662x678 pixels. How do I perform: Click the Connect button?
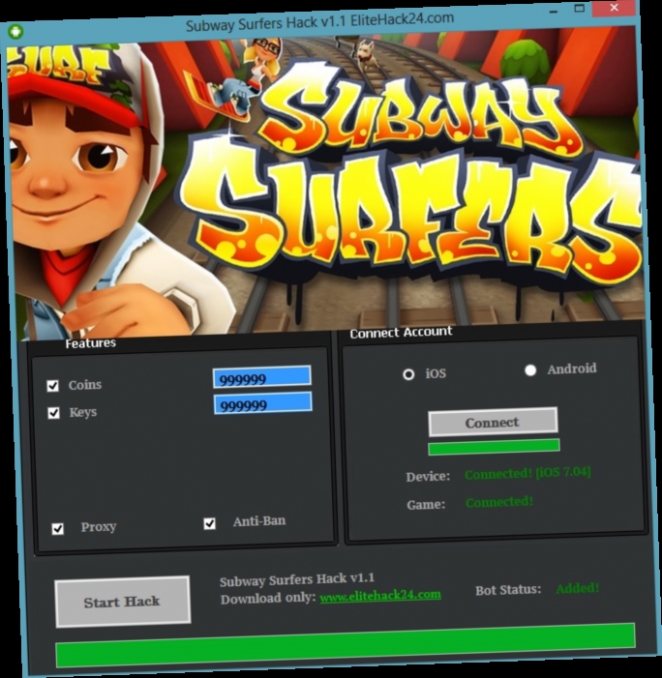[493, 421]
